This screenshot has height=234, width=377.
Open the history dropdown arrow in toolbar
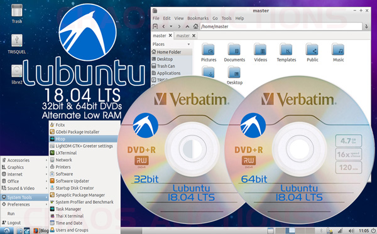pyautogui.click(x=171, y=26)
